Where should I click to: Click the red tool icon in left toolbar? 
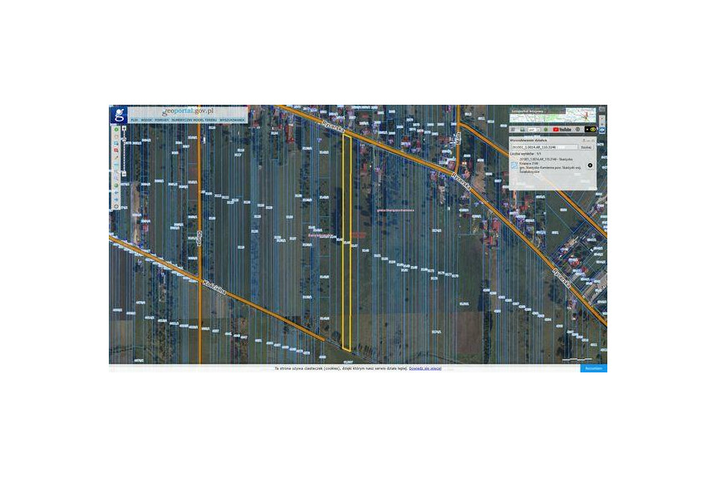pyautogui.click(x=116, y=150)
